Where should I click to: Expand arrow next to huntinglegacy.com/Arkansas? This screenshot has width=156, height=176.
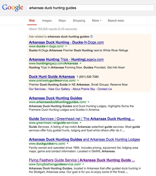click(81, 63)
